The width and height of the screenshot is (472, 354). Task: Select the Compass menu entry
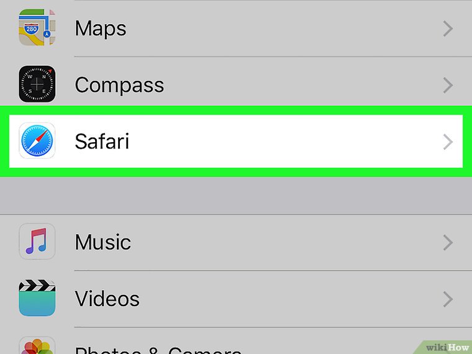(x=119, y=85)
